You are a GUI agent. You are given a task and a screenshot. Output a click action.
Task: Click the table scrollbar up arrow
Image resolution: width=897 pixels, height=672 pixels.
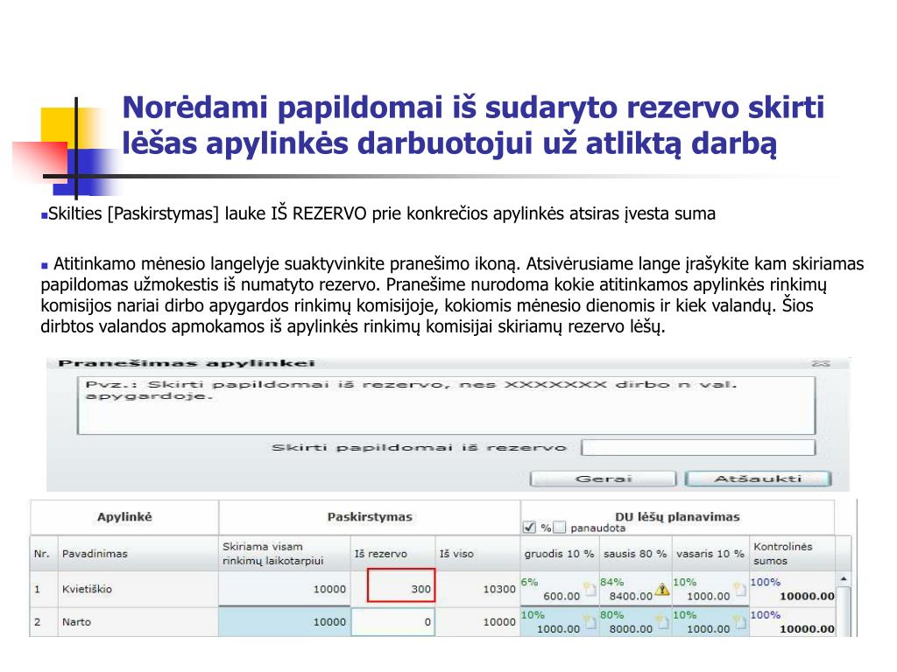click(844, 579)
